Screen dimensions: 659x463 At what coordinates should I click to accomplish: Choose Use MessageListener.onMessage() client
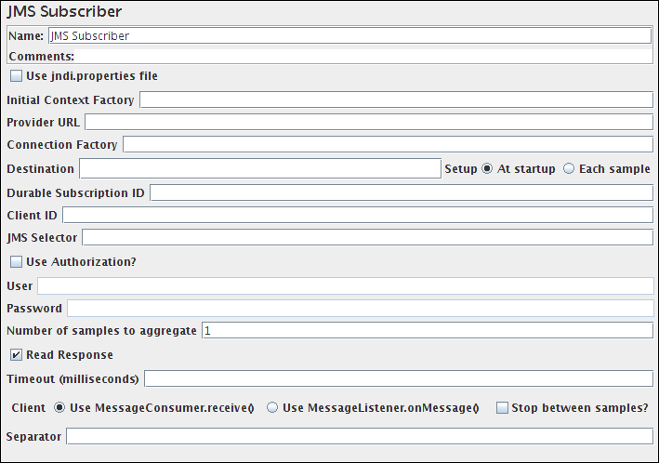pyautogui.click(x=272, y=408)
